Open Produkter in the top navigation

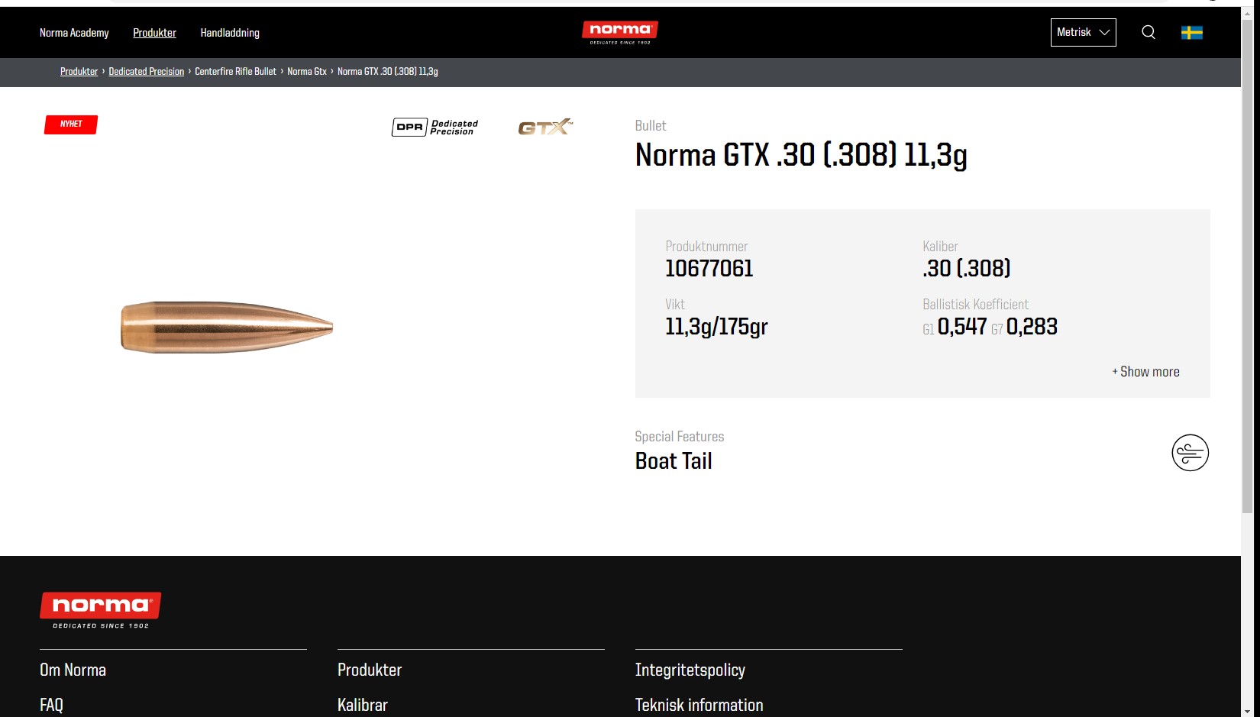[154, 33]
